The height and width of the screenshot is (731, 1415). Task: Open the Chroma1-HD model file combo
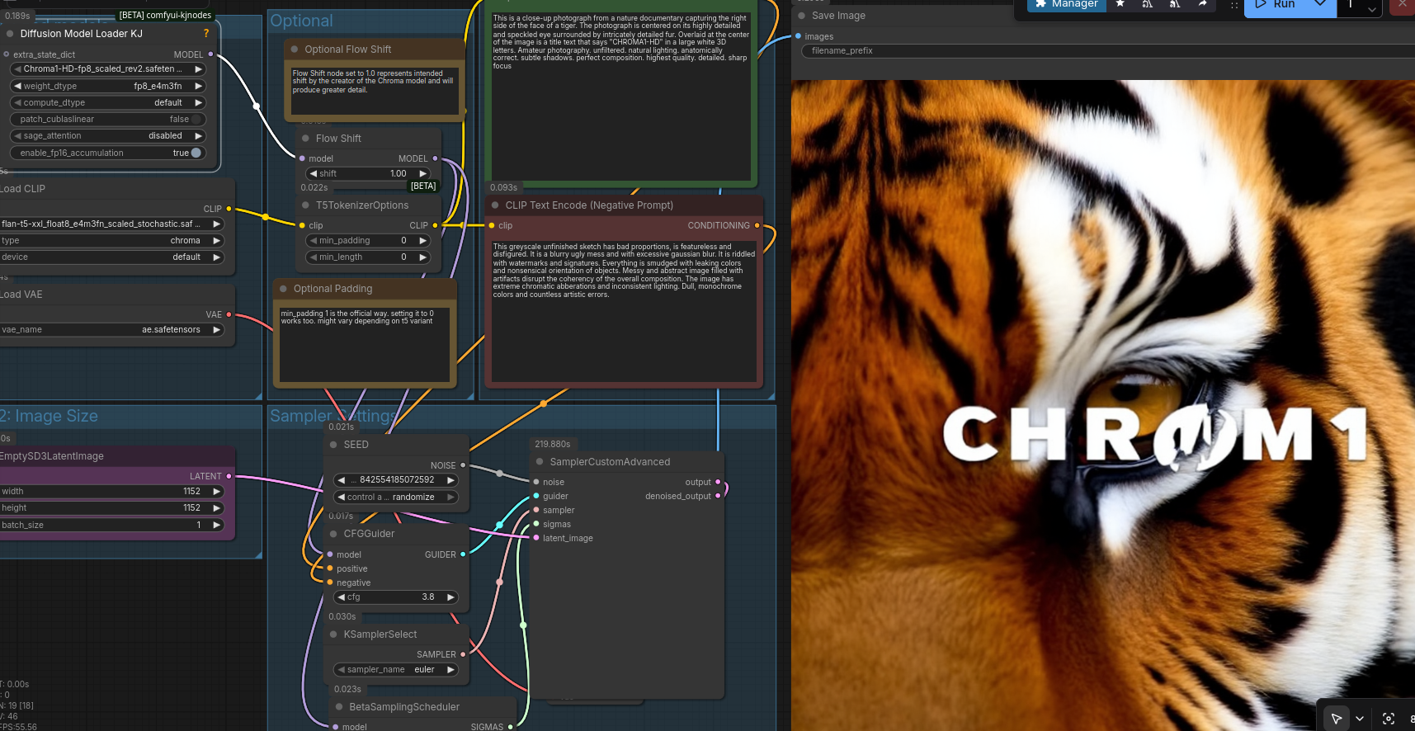tap(107, 69)
